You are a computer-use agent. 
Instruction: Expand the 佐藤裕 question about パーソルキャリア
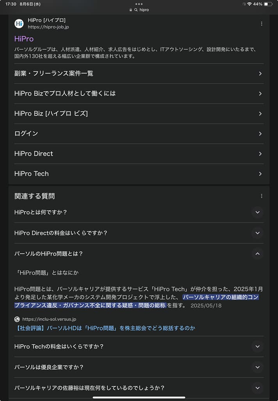pos(257,388)
